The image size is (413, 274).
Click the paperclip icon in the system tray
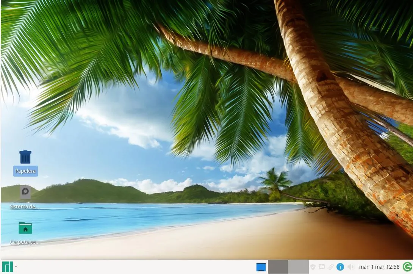[331, 266]
